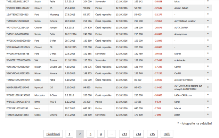
Task: Click seller name AUTOBAZAR JoLaCar
Action: click(x=185, y=21)
